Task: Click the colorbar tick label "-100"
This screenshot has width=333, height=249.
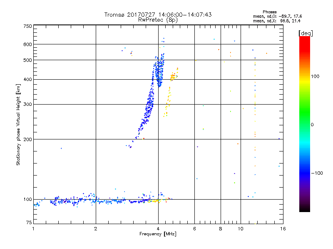Action: (317, 173)
